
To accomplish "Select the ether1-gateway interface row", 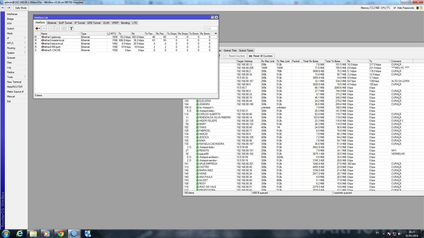I will (x=53, y=37).
